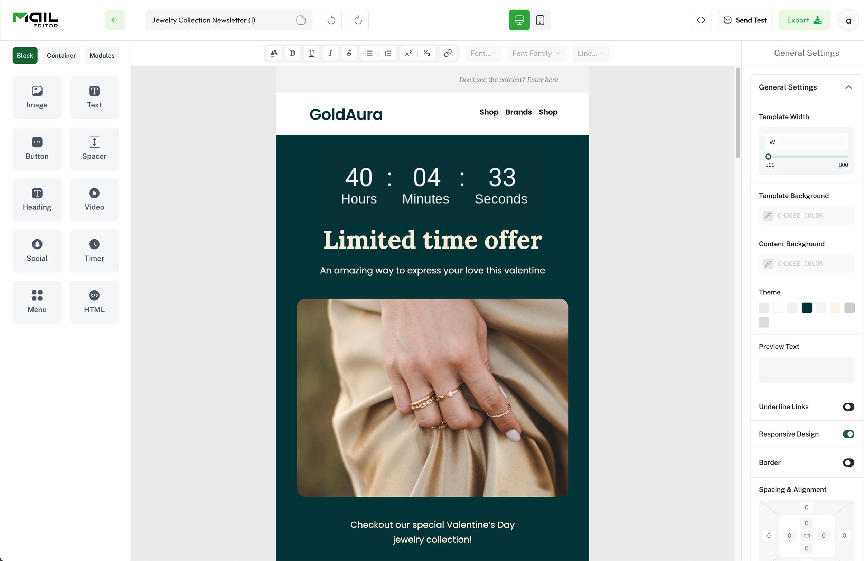Open the code view icon
The width and height of the screenshot is (864, 561).
(x=701, y=20)
